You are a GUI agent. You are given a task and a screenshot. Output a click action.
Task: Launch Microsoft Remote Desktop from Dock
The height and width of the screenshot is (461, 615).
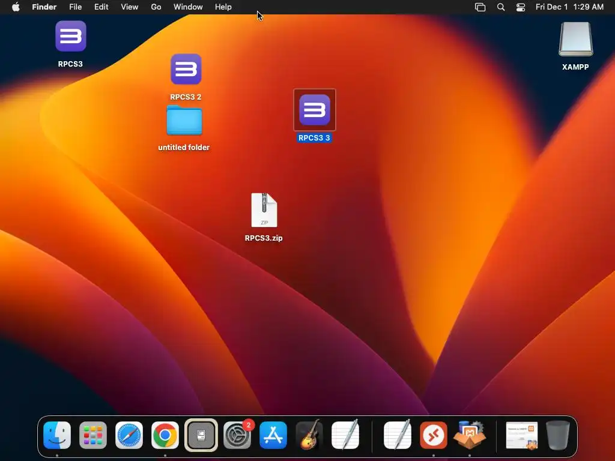click(x=434, y=435)
